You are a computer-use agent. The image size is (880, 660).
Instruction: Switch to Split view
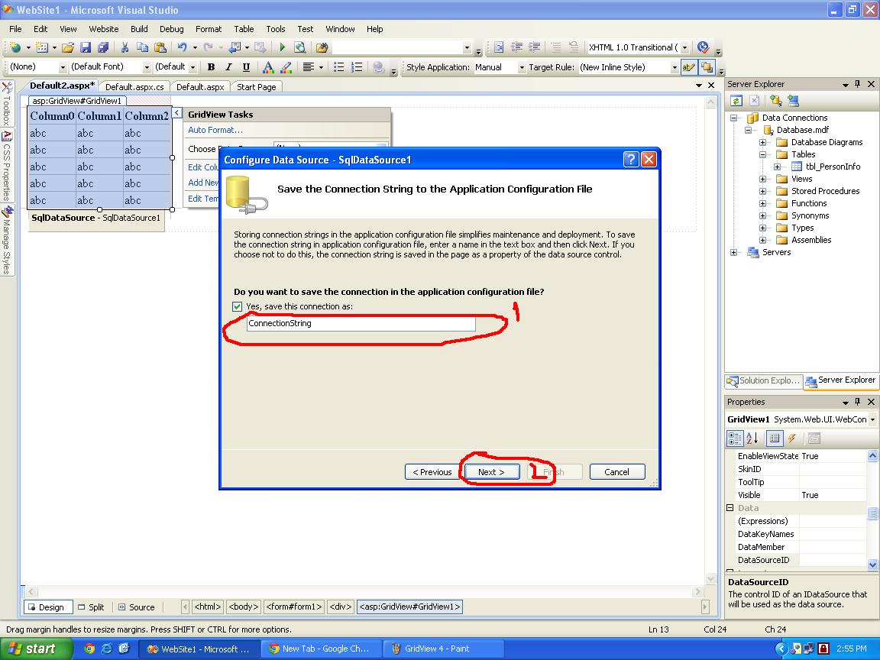pos(91,607)
